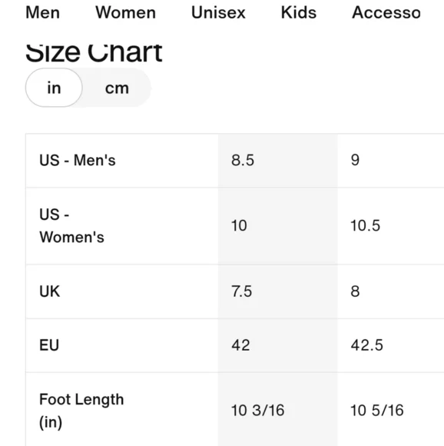Click the US - Men's row label
444x446 pixels.
coord(78,160)
